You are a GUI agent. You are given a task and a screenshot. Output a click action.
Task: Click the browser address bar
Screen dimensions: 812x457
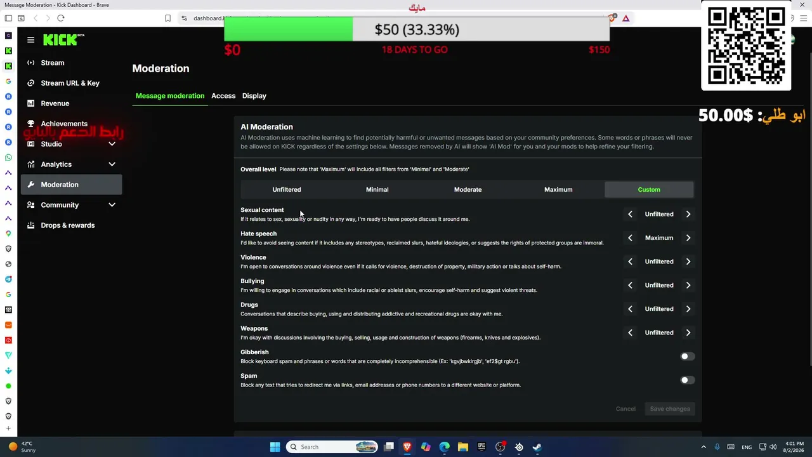209,18
